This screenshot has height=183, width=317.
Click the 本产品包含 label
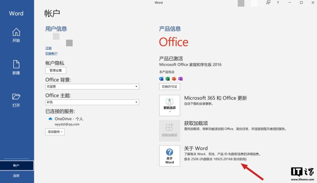pos(166,72)
